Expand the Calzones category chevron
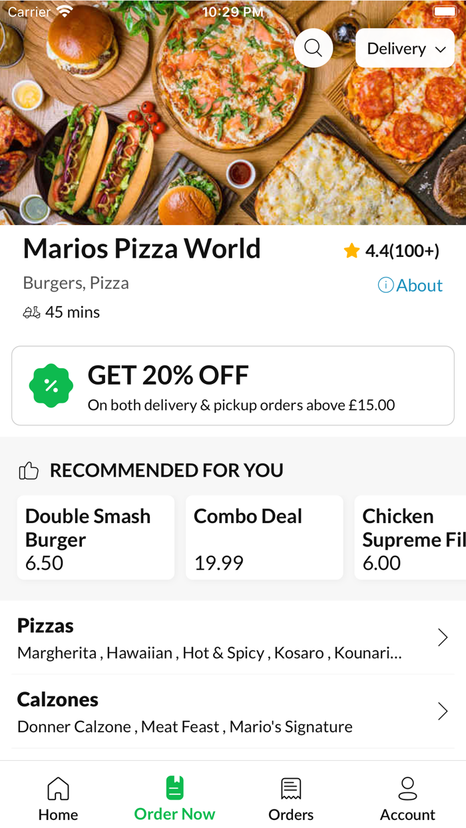Screen dimensions: 466x828 [443, 711]
